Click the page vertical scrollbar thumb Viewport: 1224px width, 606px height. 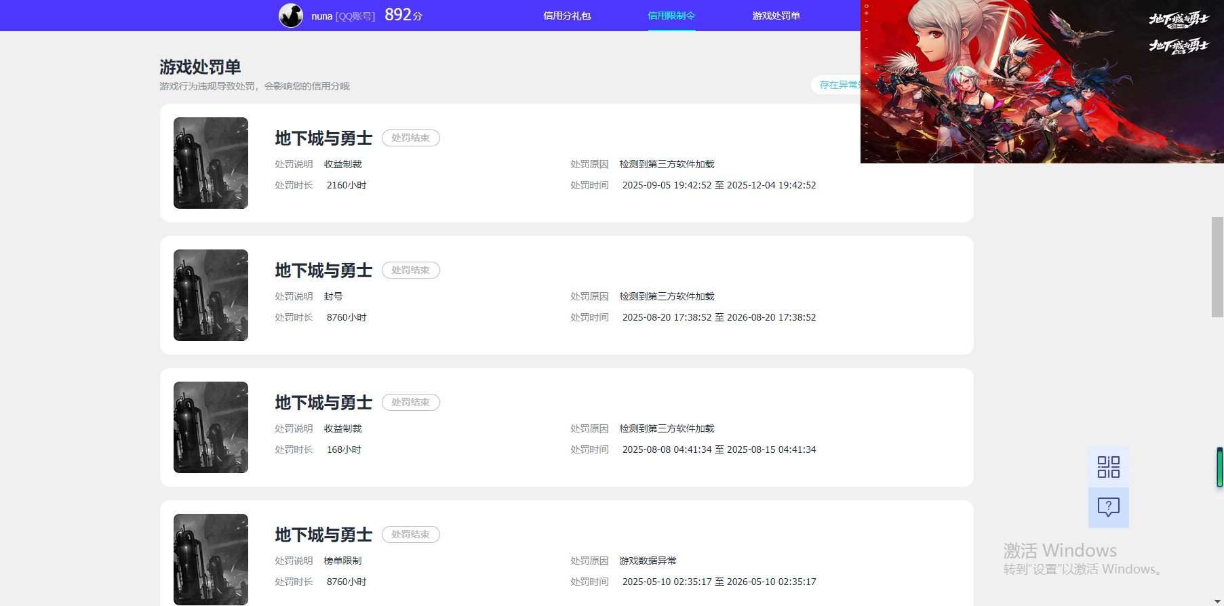1217,267
